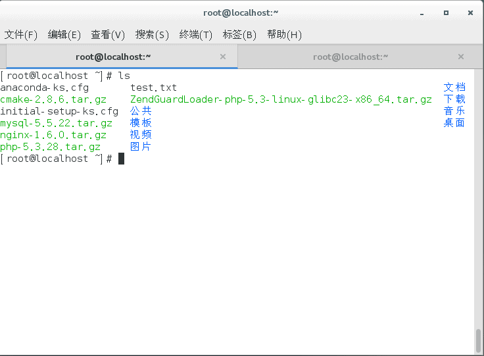The width and height of the screenshot is (484, 356).
Task: Maximize the terminal window
Action: pos(446,13)
